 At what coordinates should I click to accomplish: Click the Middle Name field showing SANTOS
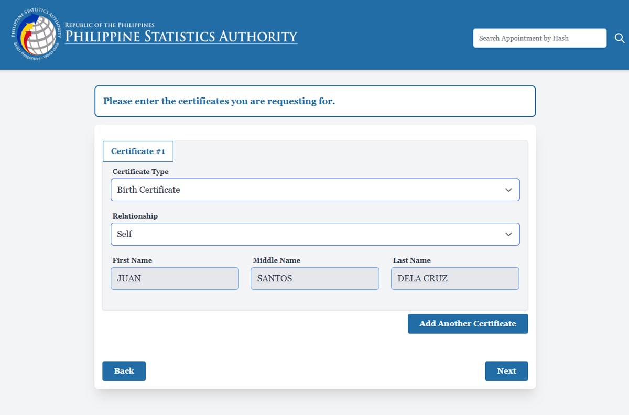coord(314,278)
